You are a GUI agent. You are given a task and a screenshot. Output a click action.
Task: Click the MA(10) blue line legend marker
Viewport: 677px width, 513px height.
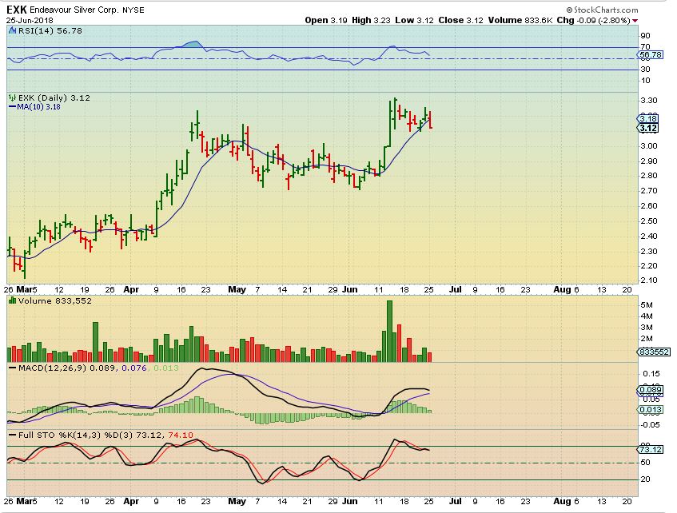(x=10, y=105)
